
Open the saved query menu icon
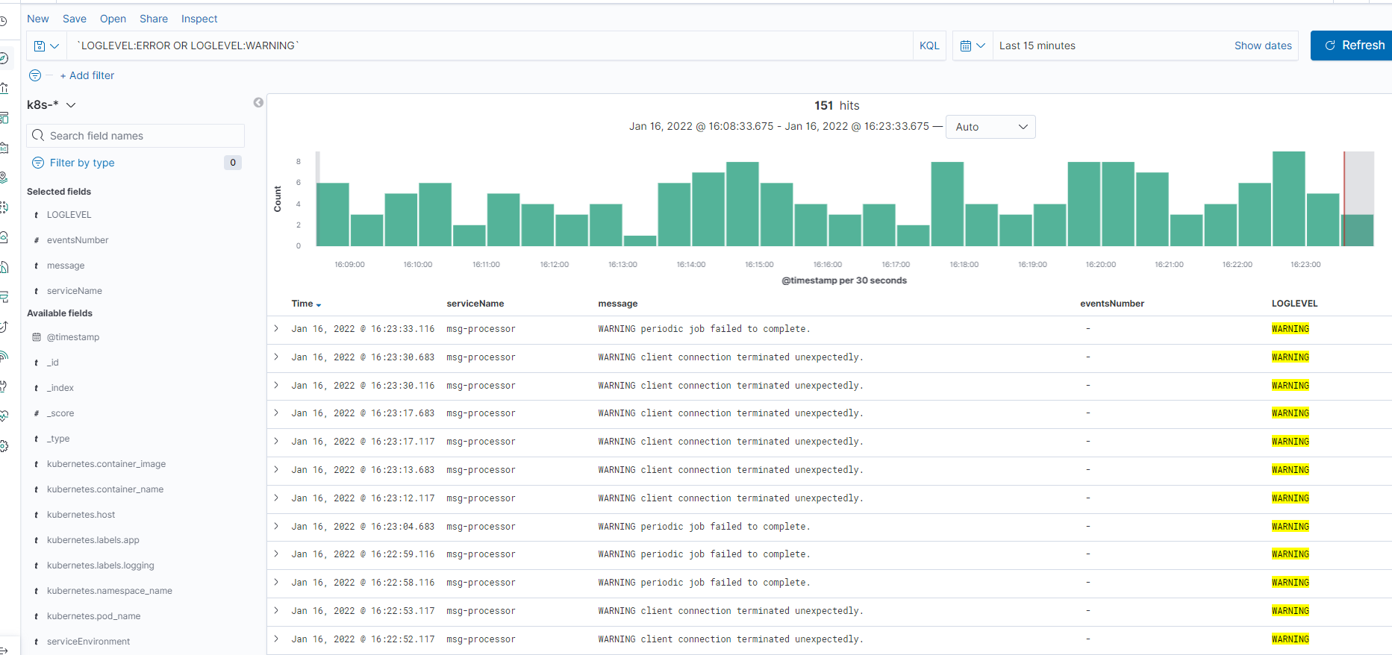(46, 46)
